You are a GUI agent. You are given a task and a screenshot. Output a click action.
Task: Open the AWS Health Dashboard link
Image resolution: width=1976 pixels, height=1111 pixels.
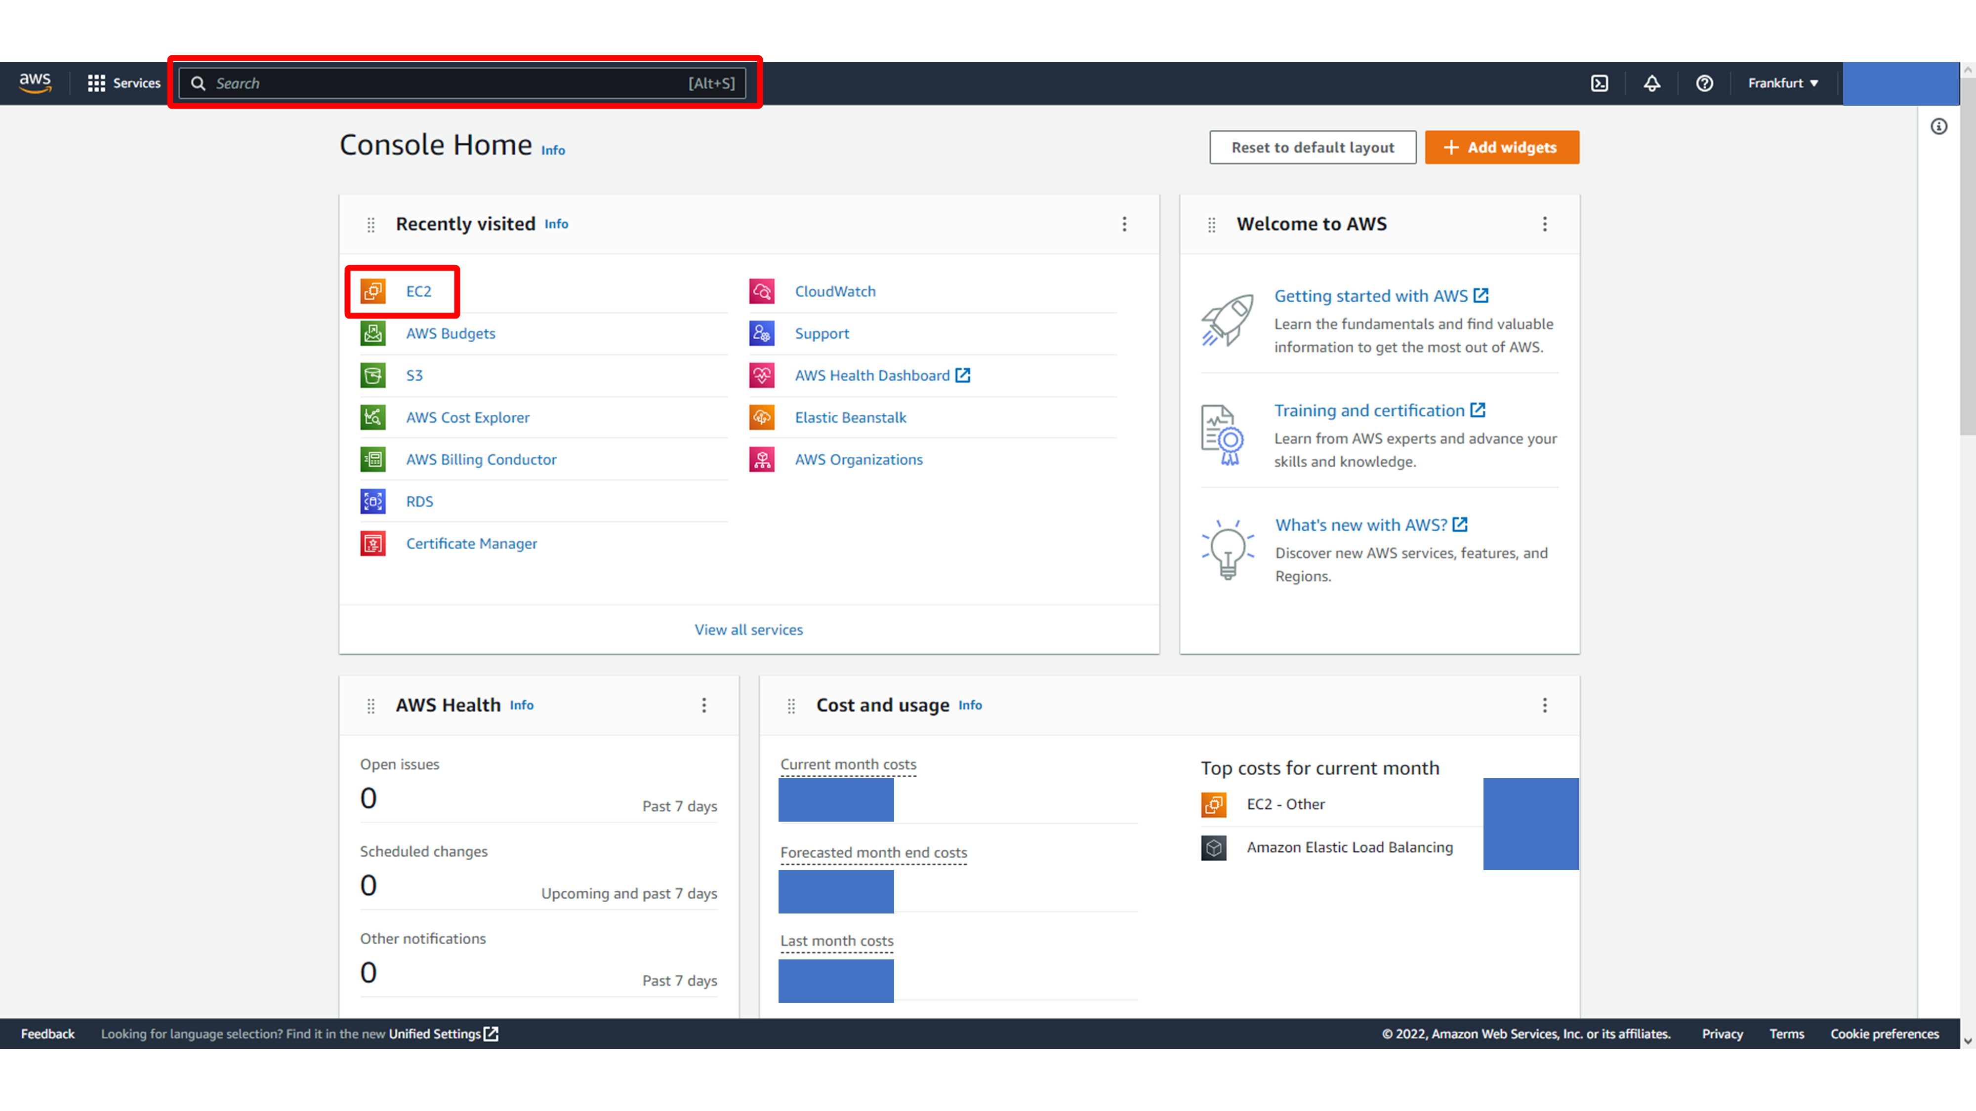[x=882, y=376]
